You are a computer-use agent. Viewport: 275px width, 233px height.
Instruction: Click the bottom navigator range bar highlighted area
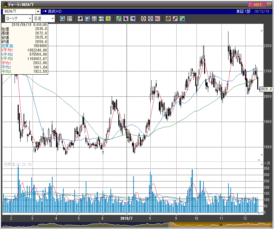(x=221, y=225)
